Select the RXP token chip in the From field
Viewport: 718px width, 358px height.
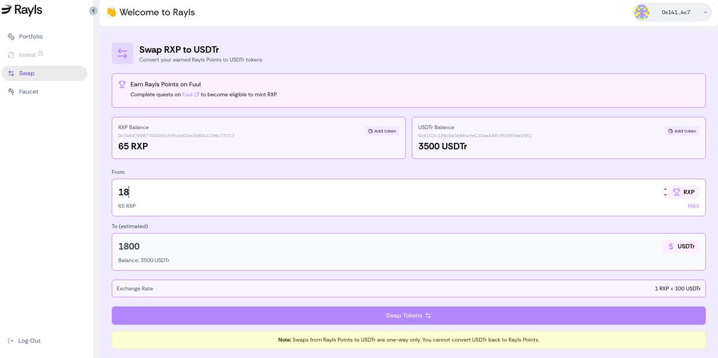click(683, 192)
